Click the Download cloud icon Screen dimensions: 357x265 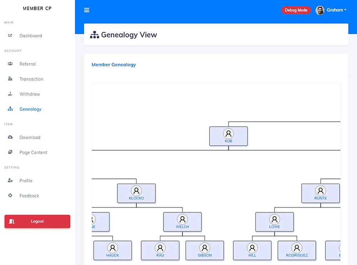point(10,137)
